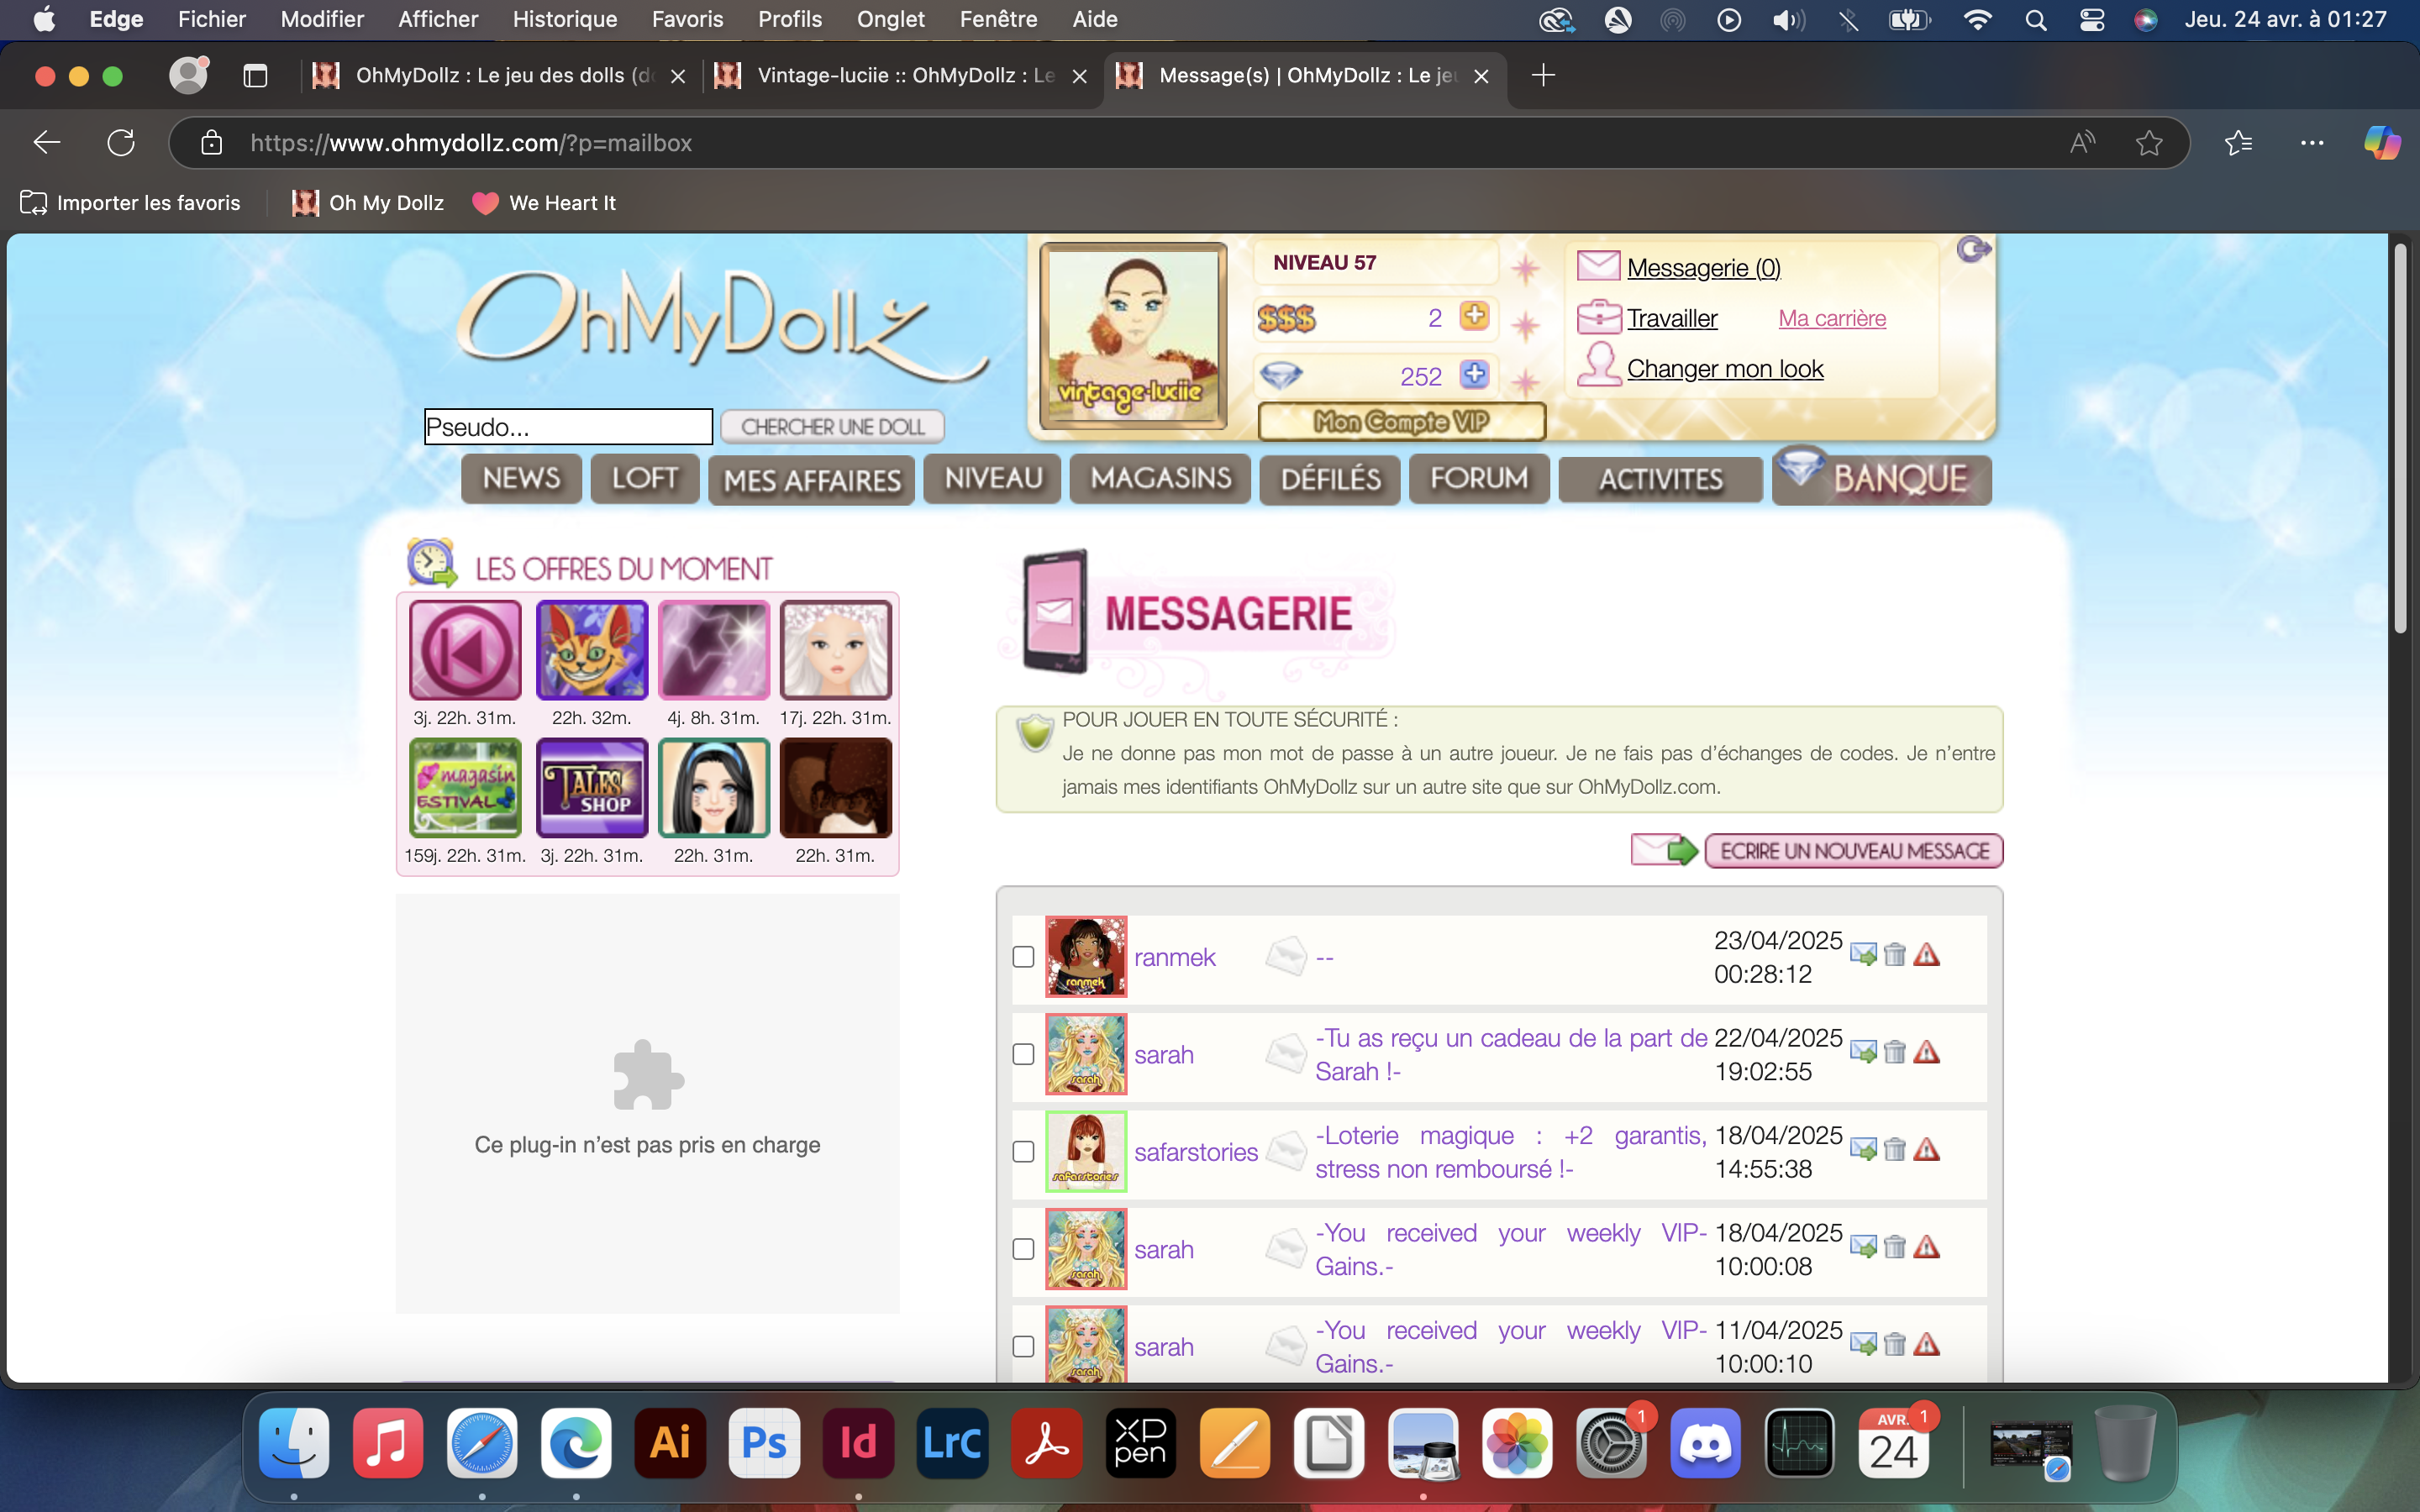2420x1512 pixels.
Task: Click the page's vertical scrollbar
Action: pyautogui.click(x=2399, y=440)
